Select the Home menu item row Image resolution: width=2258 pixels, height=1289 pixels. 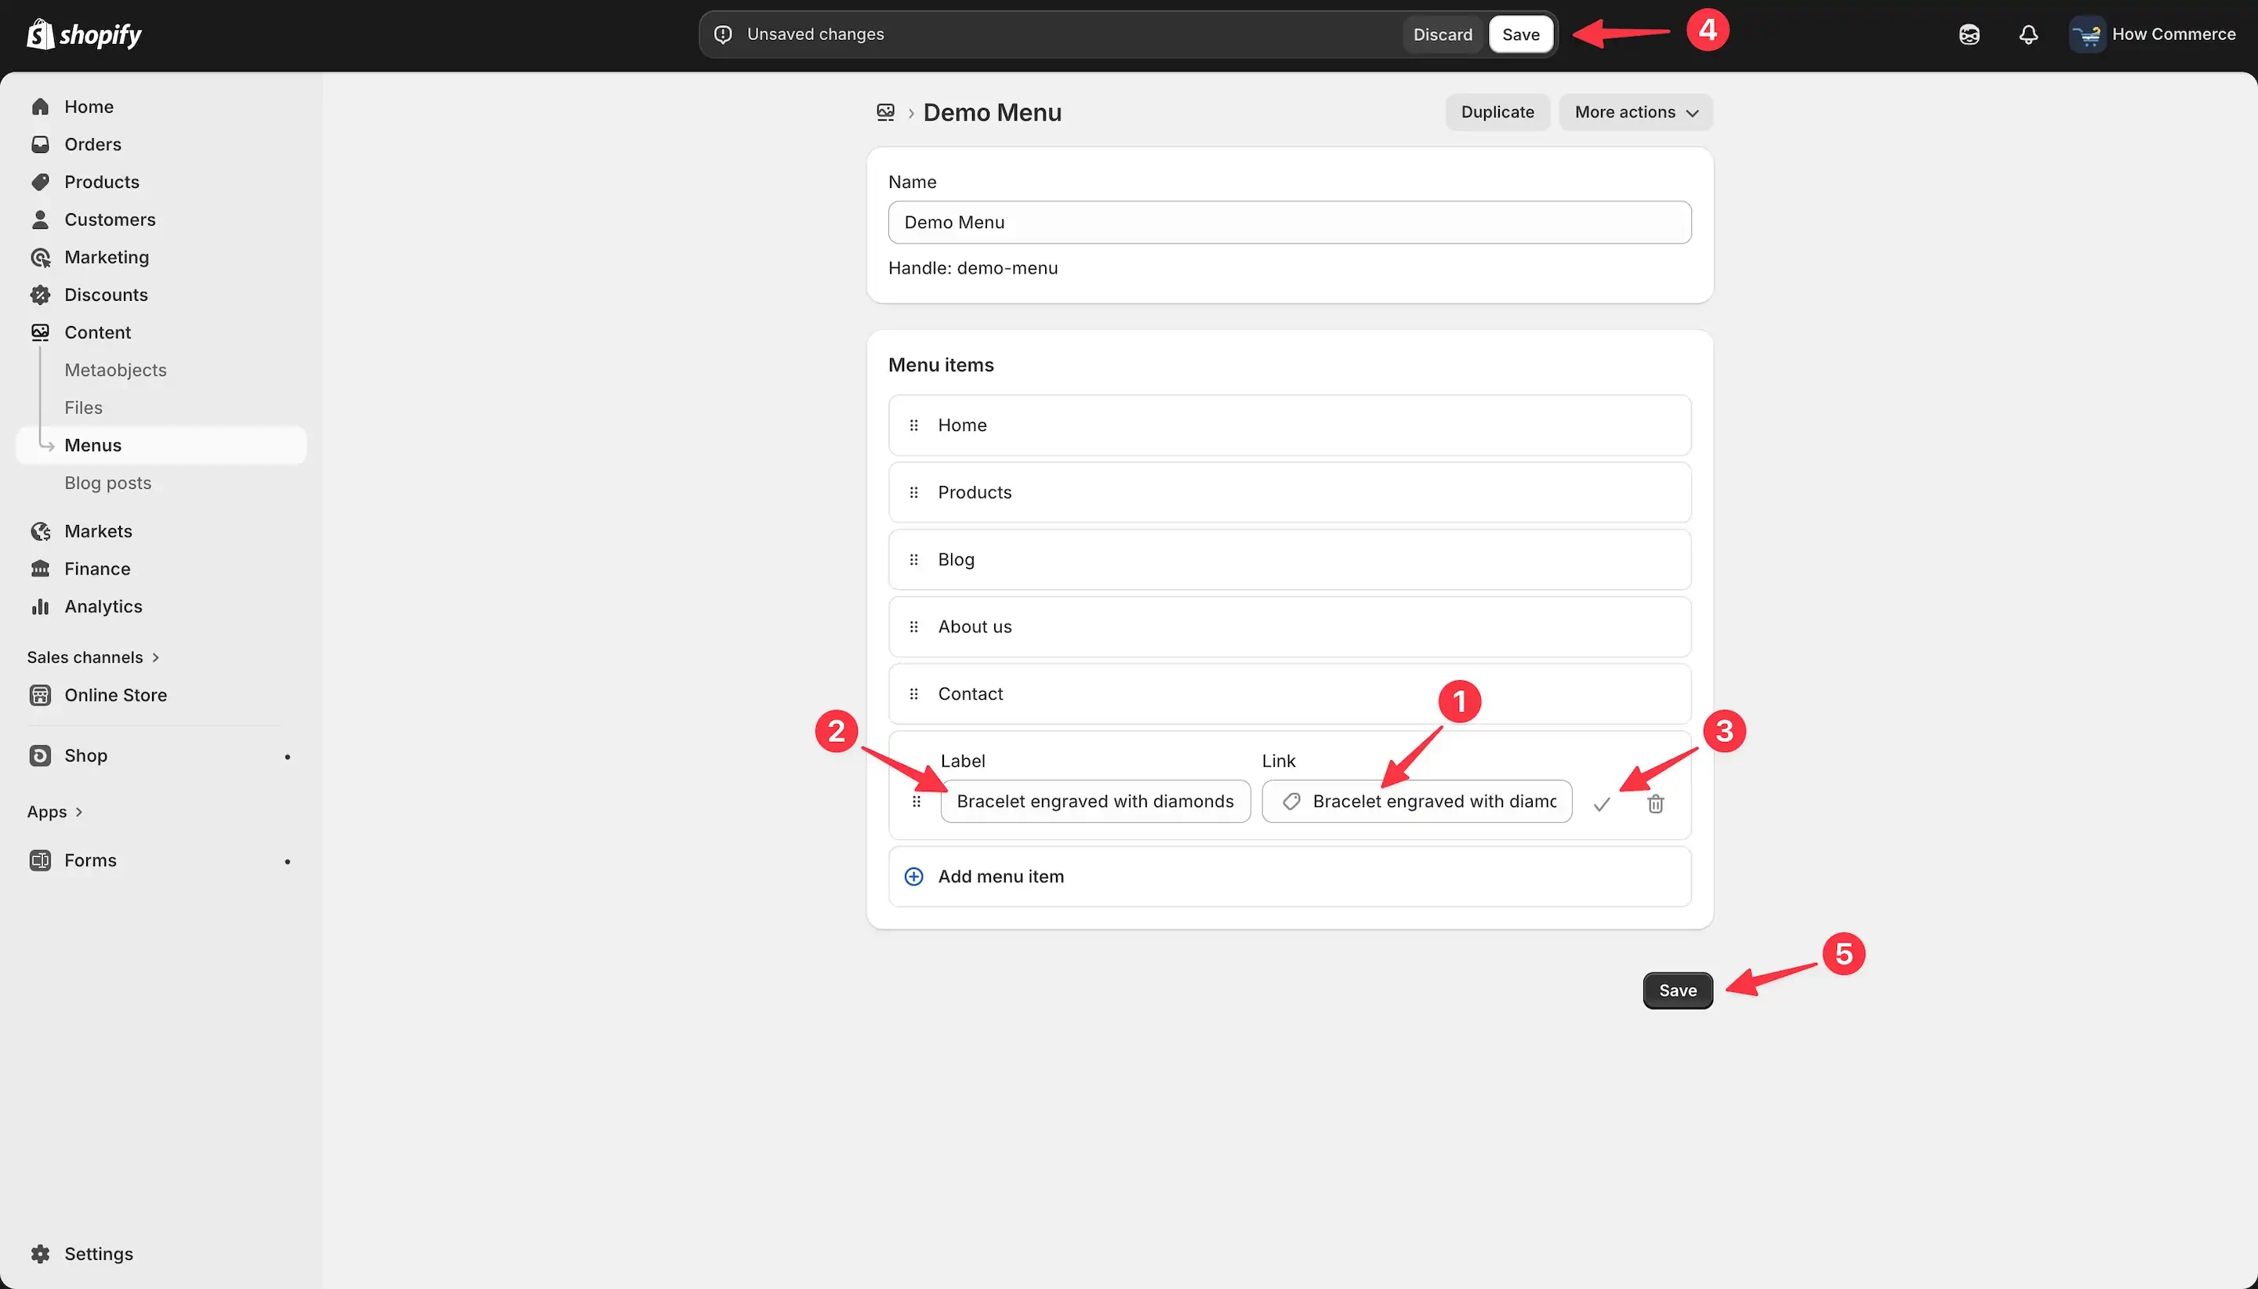pos(1289,425)
